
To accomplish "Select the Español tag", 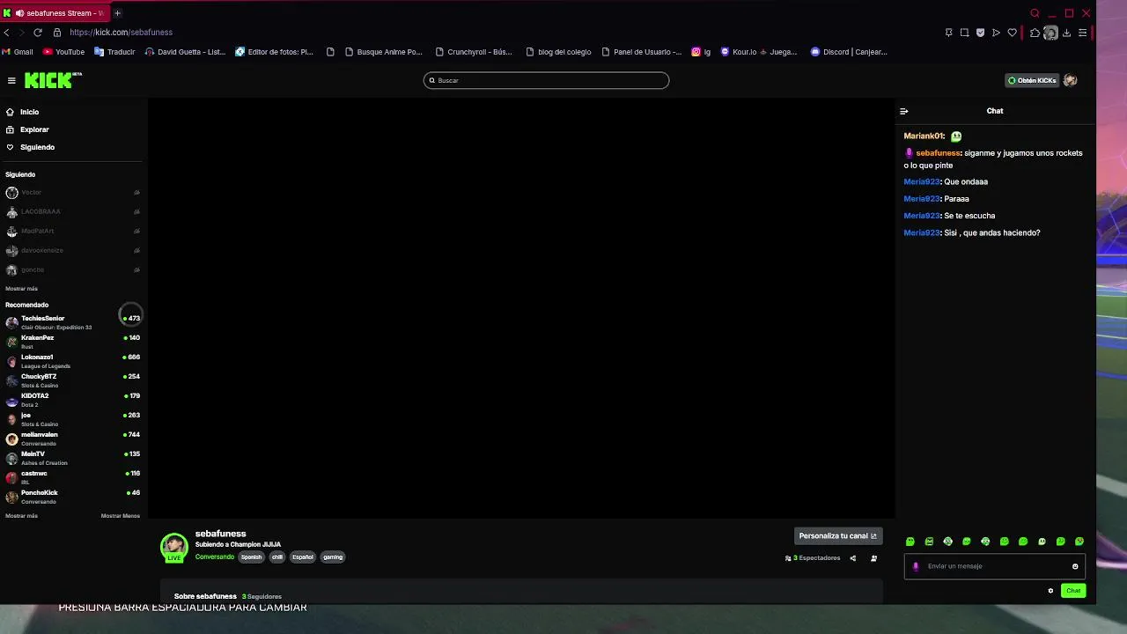I will (x=303, y=557).
